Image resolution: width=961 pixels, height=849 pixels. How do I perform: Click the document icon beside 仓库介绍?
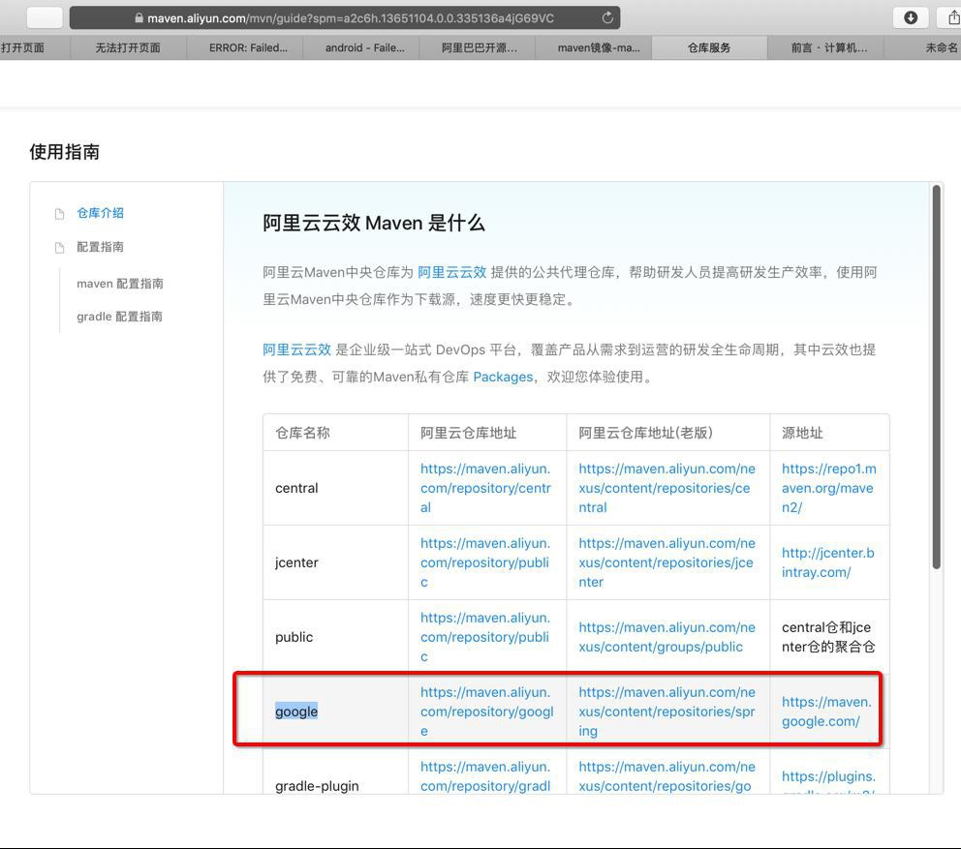pyautogui.click(x=59, y=214)
